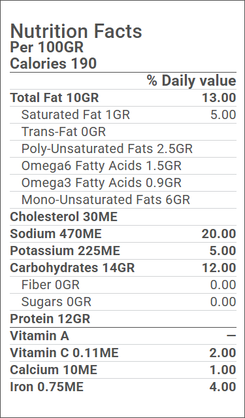Select the Total Fat 10GR row

[123, 98]
